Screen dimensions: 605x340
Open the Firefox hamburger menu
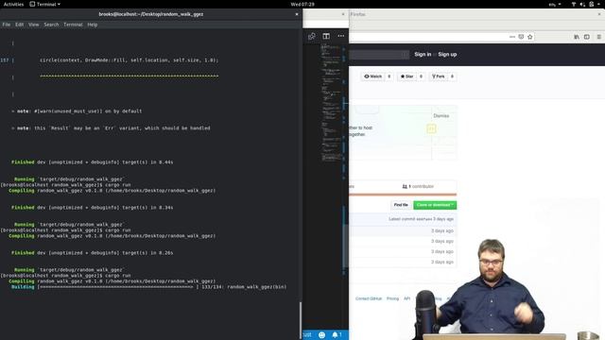click(598, 37)
